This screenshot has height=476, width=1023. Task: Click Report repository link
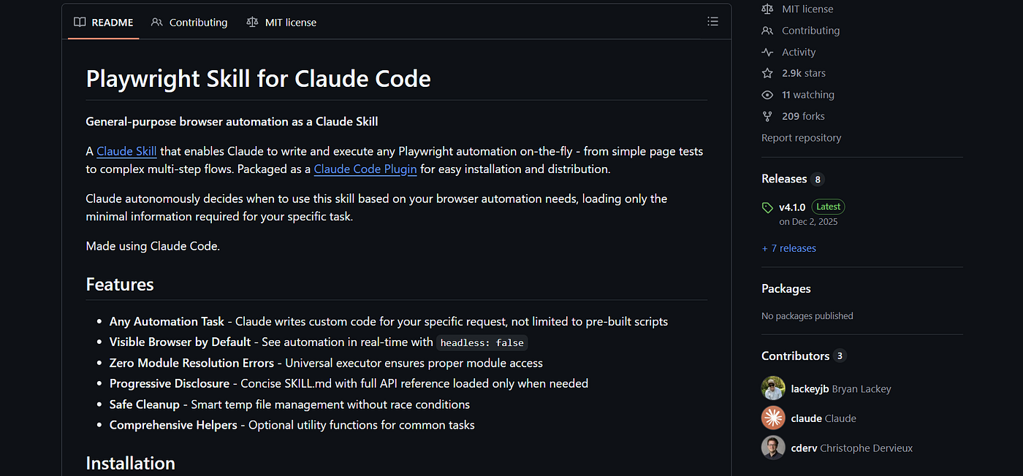(802, 137)
